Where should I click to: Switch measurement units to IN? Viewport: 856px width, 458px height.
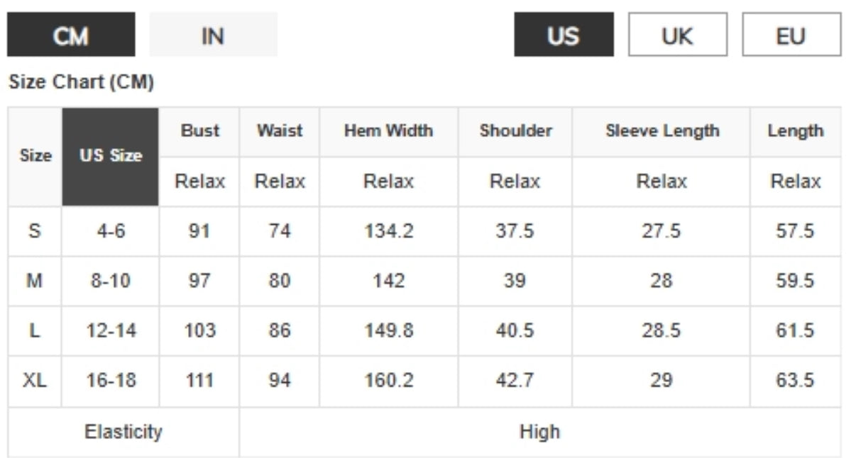pyautogui.click(x=213, y=35)
